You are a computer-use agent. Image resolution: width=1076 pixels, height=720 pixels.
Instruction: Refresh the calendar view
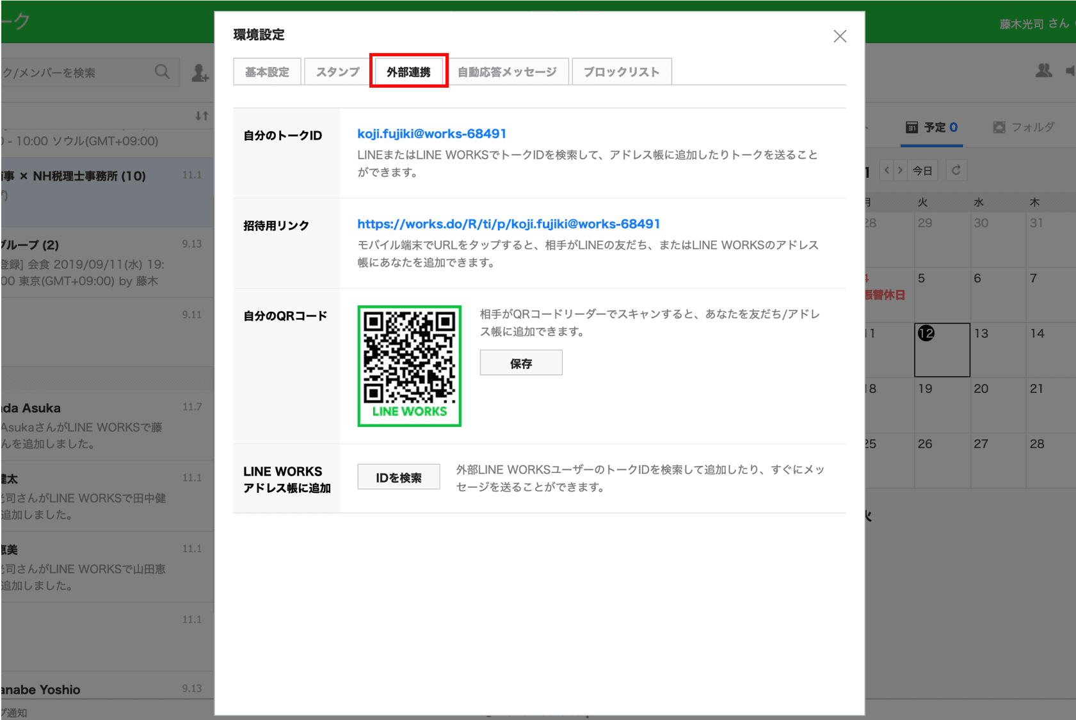pos(956,170)
